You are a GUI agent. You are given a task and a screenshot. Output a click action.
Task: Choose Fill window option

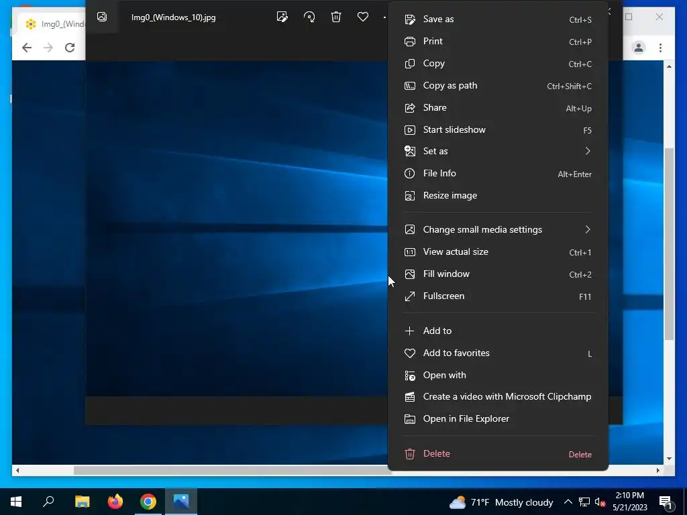tap(498, 274)
